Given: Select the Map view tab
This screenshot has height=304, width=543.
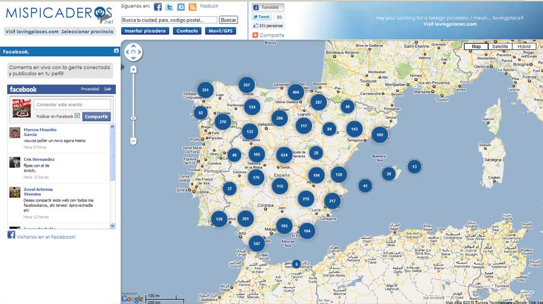Looking at the screenshot, I should [476, 46].
